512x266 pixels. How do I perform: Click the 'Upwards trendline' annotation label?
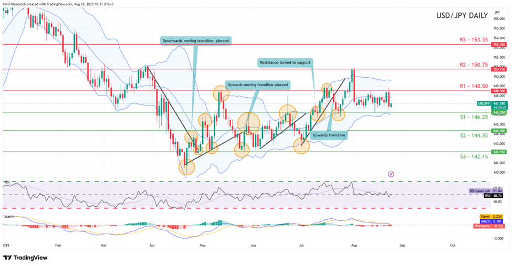[329, 135]
